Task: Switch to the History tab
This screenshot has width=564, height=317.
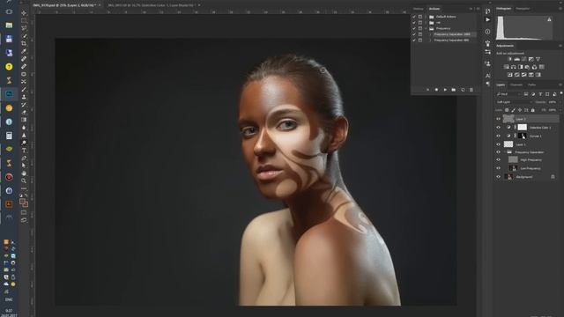Action: click(x=419, y=9)
